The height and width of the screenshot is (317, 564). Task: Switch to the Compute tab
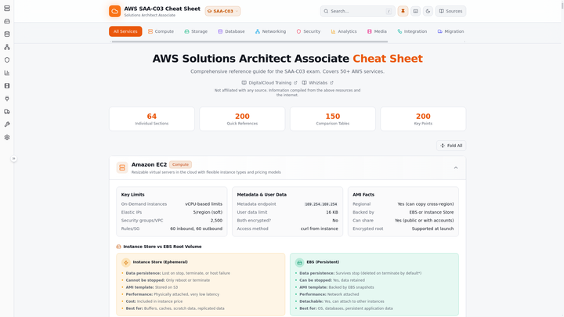click(161, 31)
